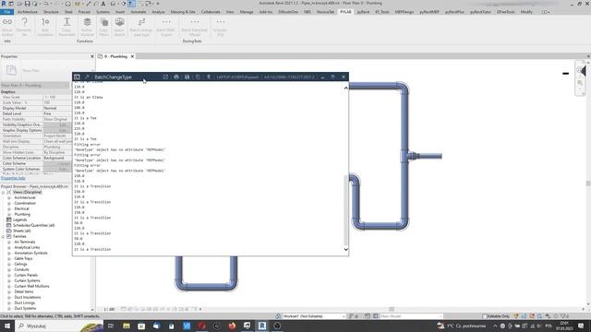Collapse the Families tree node
591x332 pixels.
click(4, 236)
